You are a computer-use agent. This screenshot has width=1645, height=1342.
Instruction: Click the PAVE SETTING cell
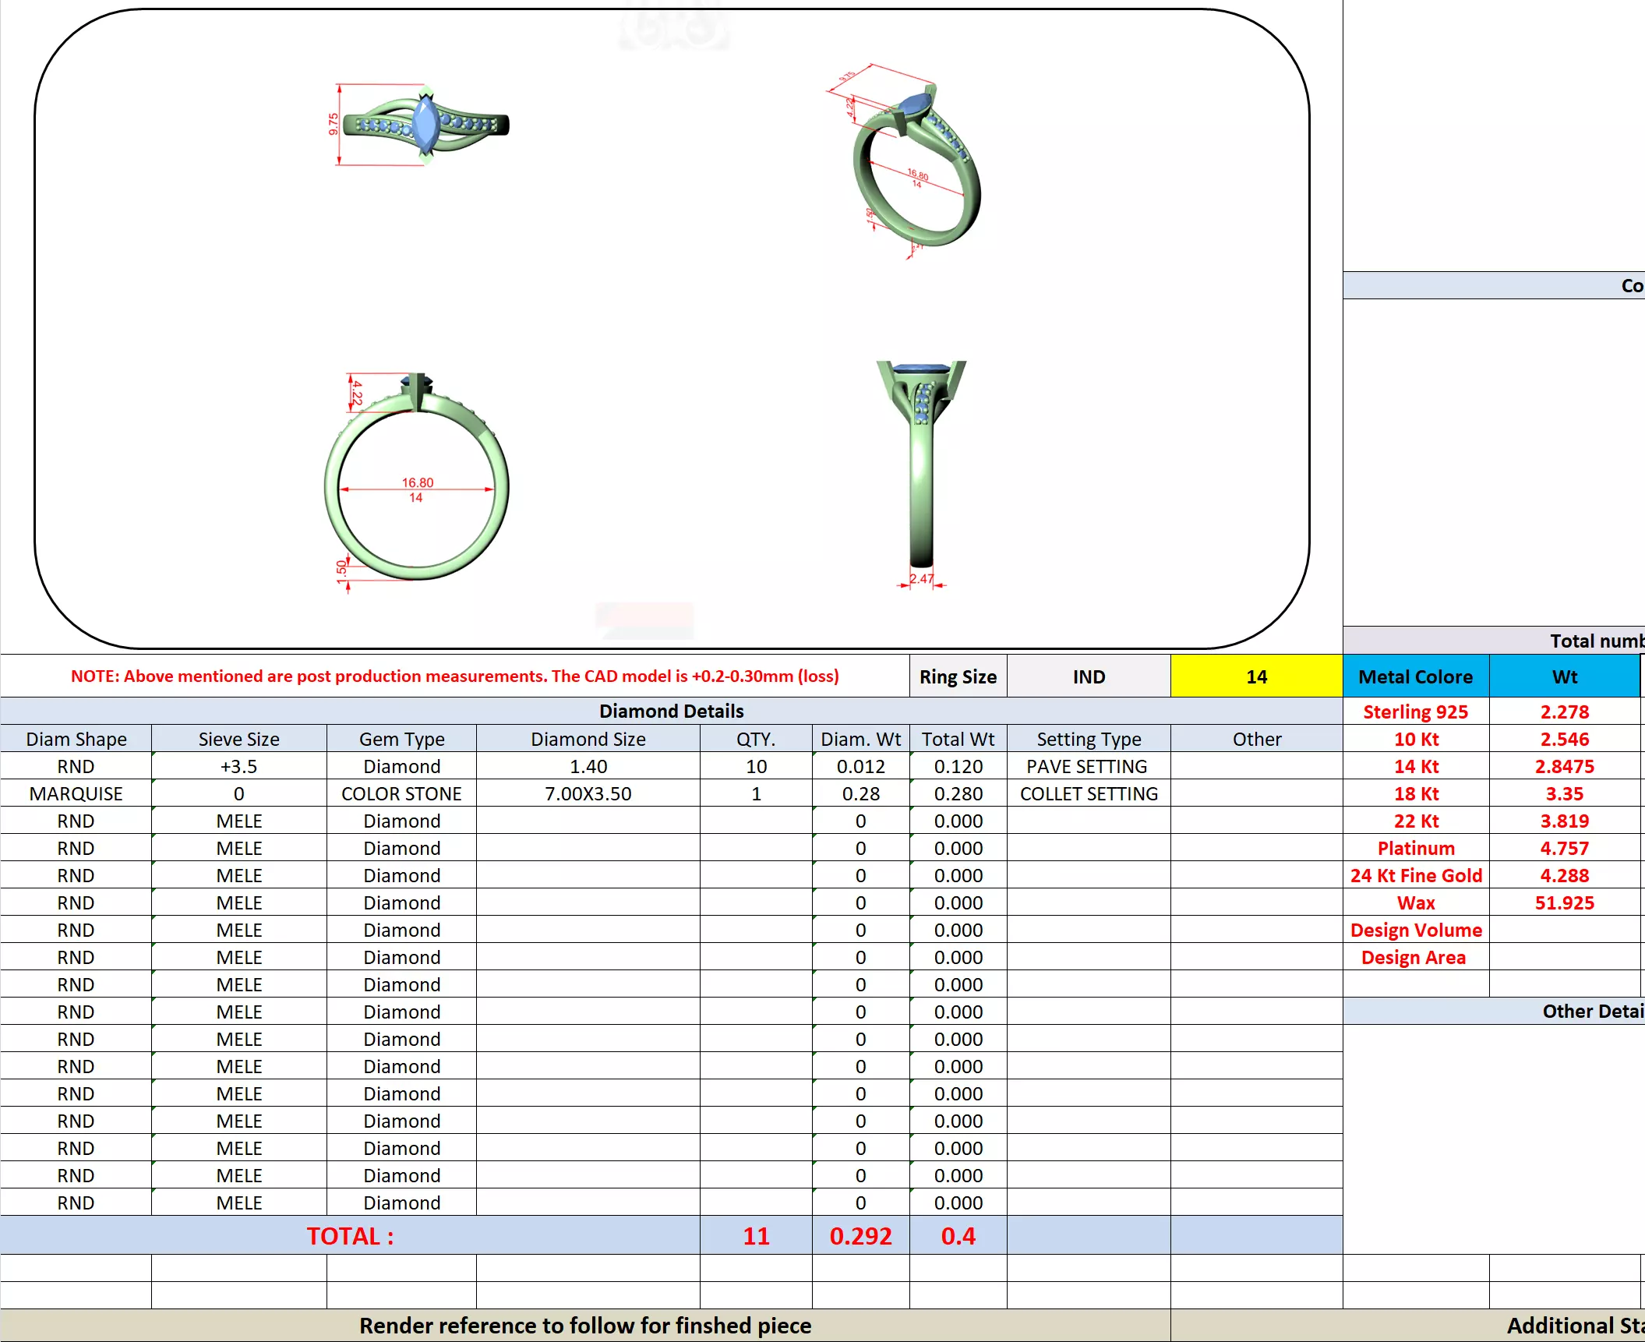(1086, 766)
